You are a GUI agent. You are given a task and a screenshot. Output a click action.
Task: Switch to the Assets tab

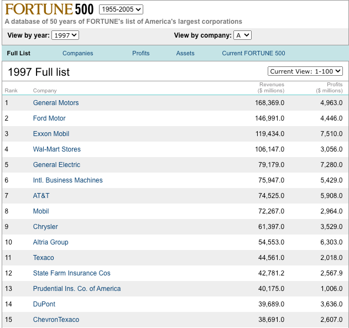185,53
